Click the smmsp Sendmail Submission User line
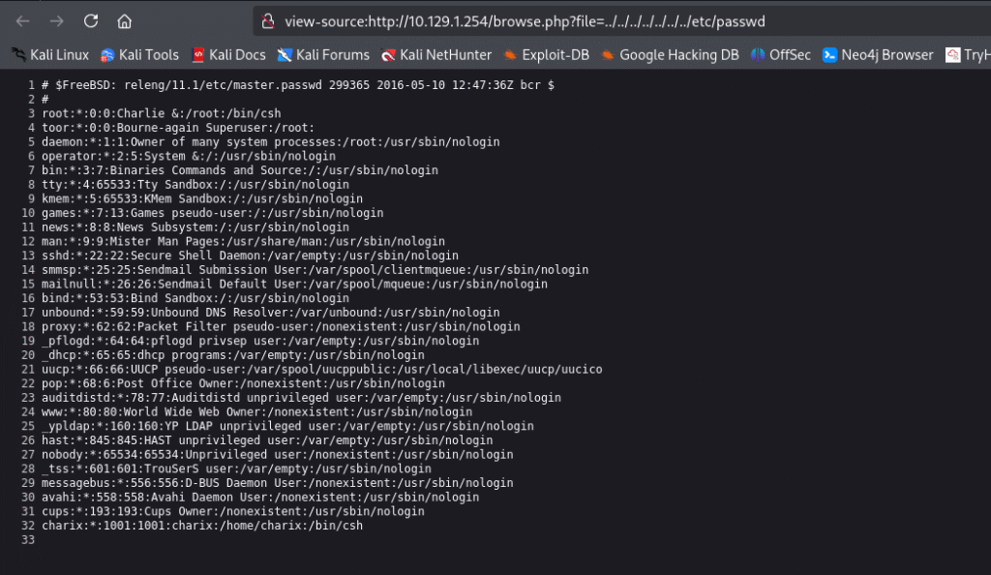 click(x=315, y=270)
